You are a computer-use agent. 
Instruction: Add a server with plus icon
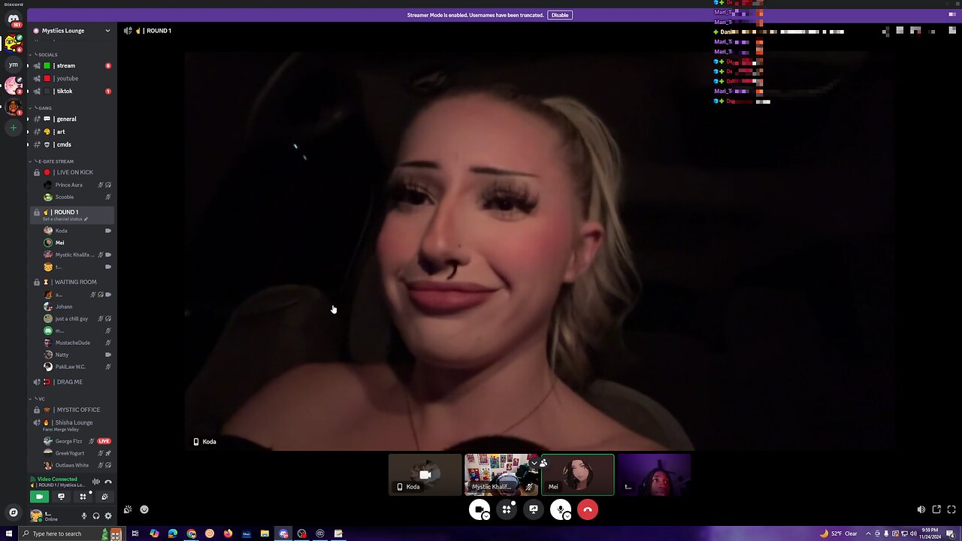click(x=14, y=128)
